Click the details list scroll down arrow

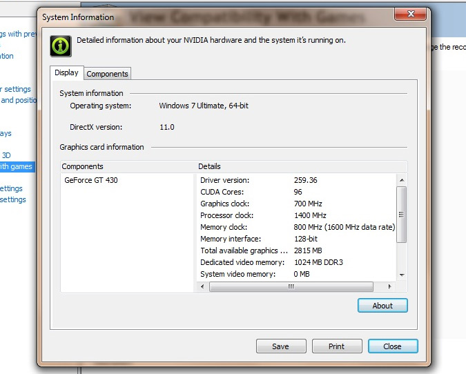402,275
